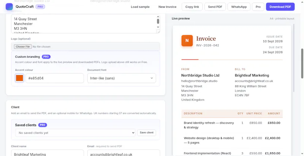304x156 pixels.
Task: Click the PRO badge beside Saved clients
Action: [x=43, y=125]
